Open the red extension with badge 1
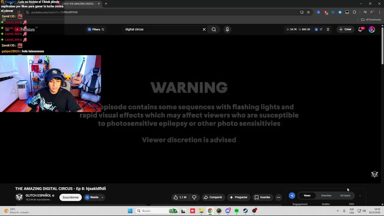This screenshot has height=216, width=384. coord(326,12)
